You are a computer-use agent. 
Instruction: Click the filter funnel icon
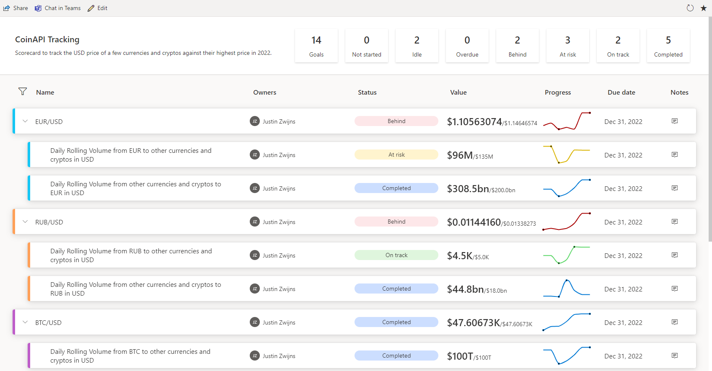point(23,92)
